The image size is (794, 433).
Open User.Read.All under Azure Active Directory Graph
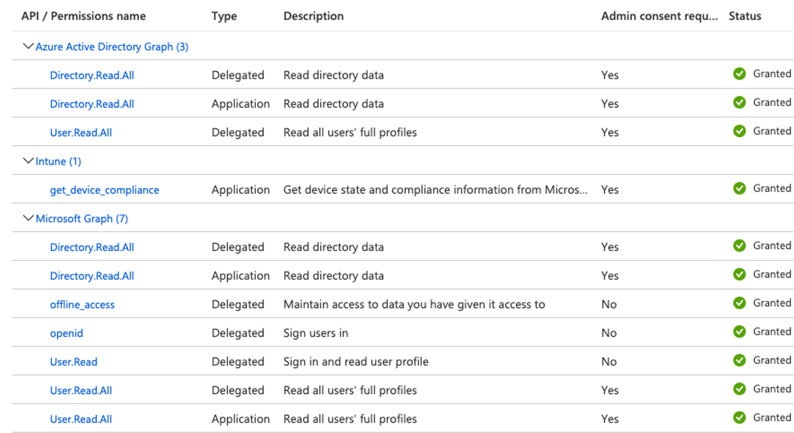point(81,132)
